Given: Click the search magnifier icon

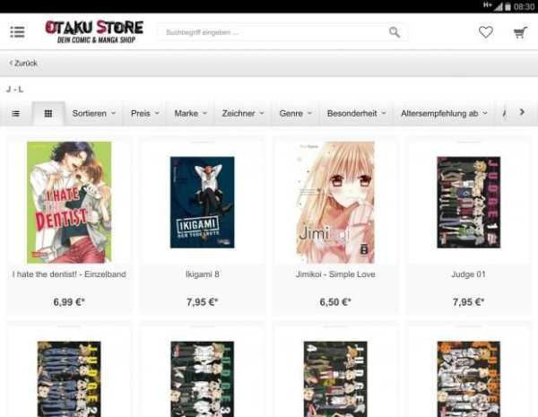Looking at the screenshot, I should [395, 32].
